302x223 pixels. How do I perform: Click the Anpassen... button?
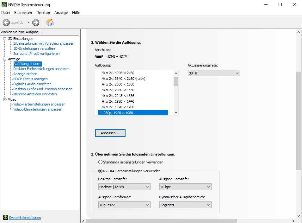[110, 133]
